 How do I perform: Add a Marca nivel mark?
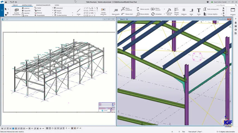127,14
